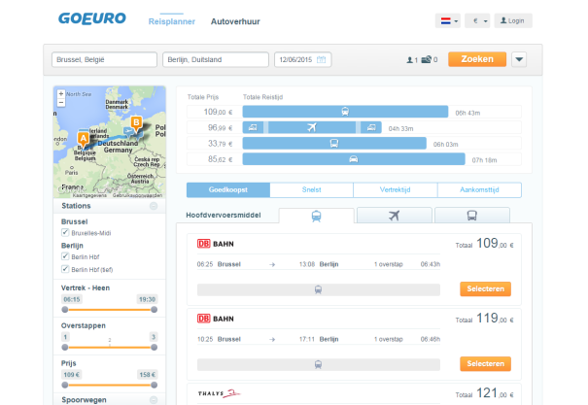Click the Berlijn, Duitsland destination field
The height and width of the screenshot is (405, 588).
tap(216, 59)
